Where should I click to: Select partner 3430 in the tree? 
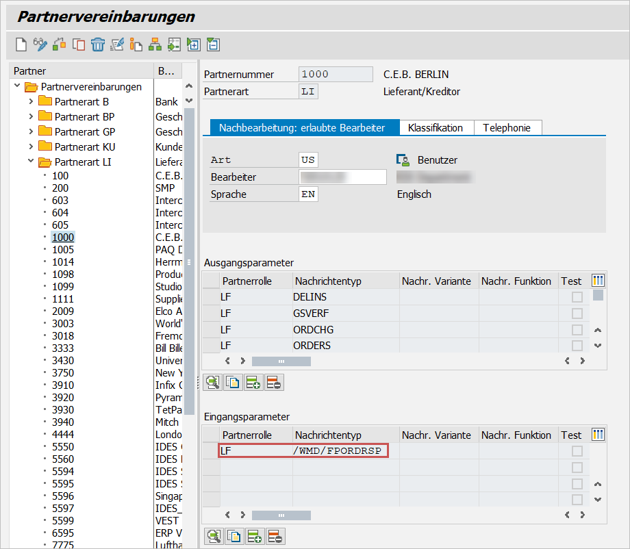[63, 360]
